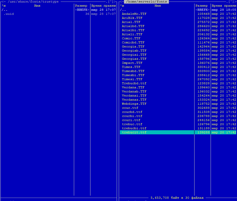The width and height of the screenshot is (237, 201).
Task: Click the 'и sort indicator in left panel
Action: pyautogui.click(x=4, y=6)
